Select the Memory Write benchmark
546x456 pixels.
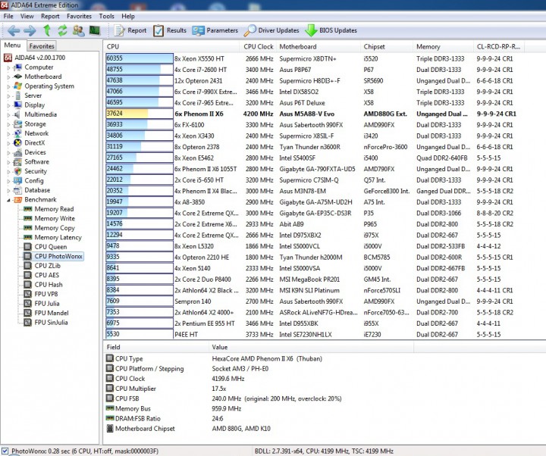(55, 218)
